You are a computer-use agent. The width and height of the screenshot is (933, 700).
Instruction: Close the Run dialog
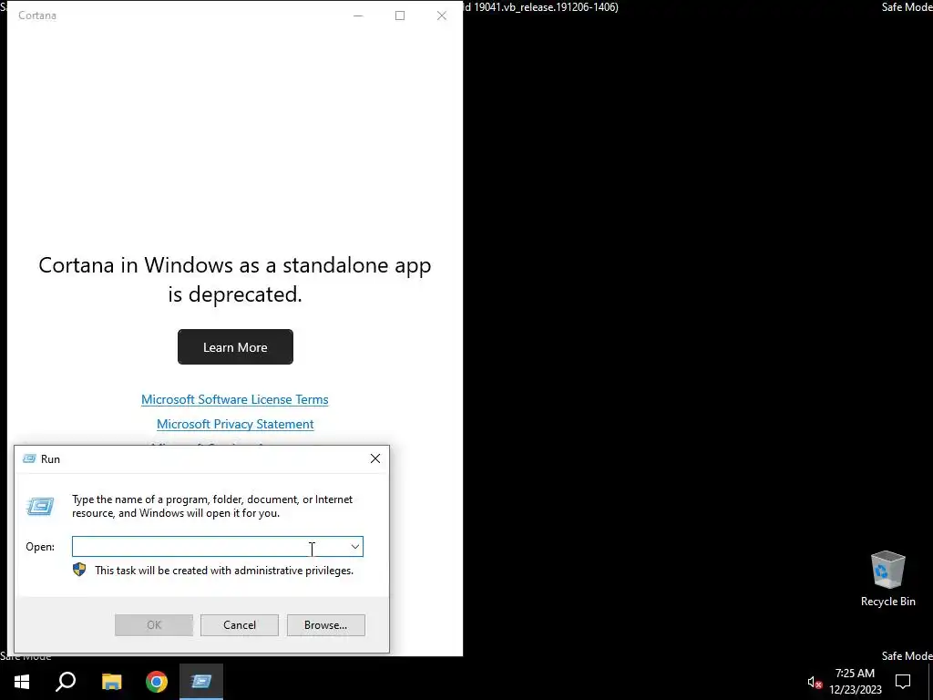(374, 458)
